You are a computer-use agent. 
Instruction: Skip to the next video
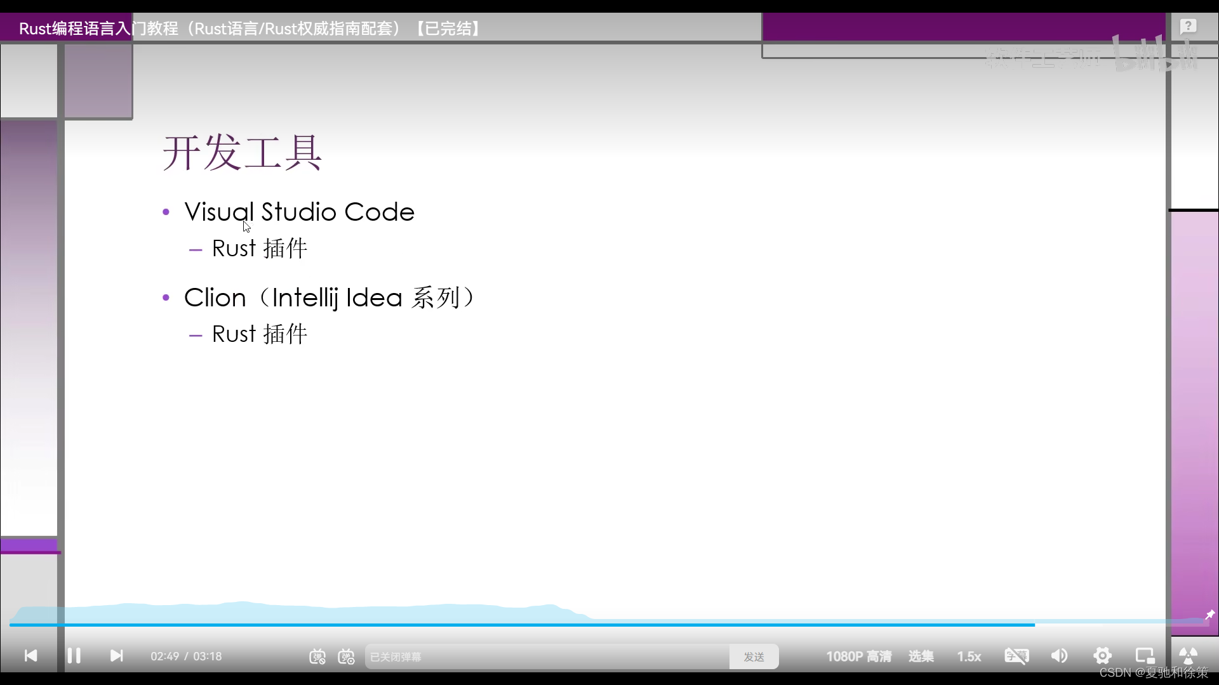click(116, 656)
